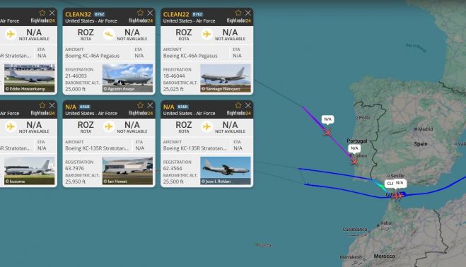Close the CLEAN32 flight card
The width and height of the screenshot is (466, 267).
(150, 13)
